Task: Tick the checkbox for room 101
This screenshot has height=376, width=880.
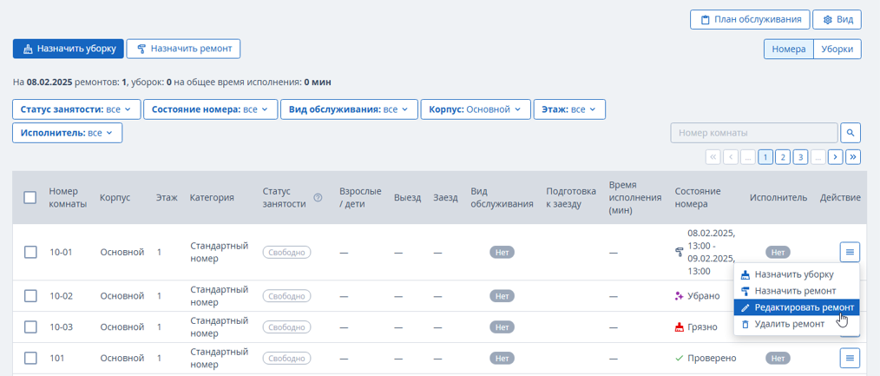Action: point(30,358)
